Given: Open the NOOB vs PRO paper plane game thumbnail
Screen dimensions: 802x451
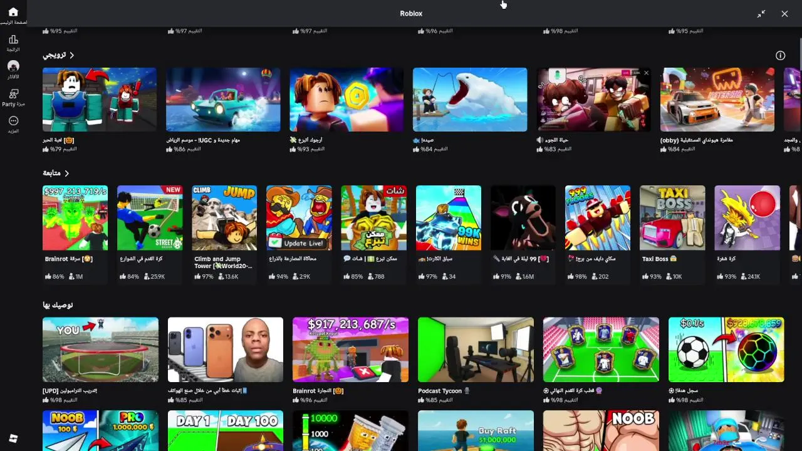Looking at the screenshot, I should (100, 431).
